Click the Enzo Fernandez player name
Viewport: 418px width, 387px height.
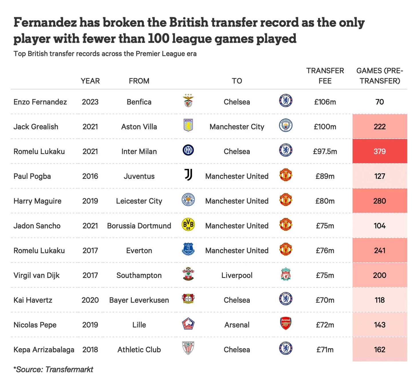pos(40,102)
